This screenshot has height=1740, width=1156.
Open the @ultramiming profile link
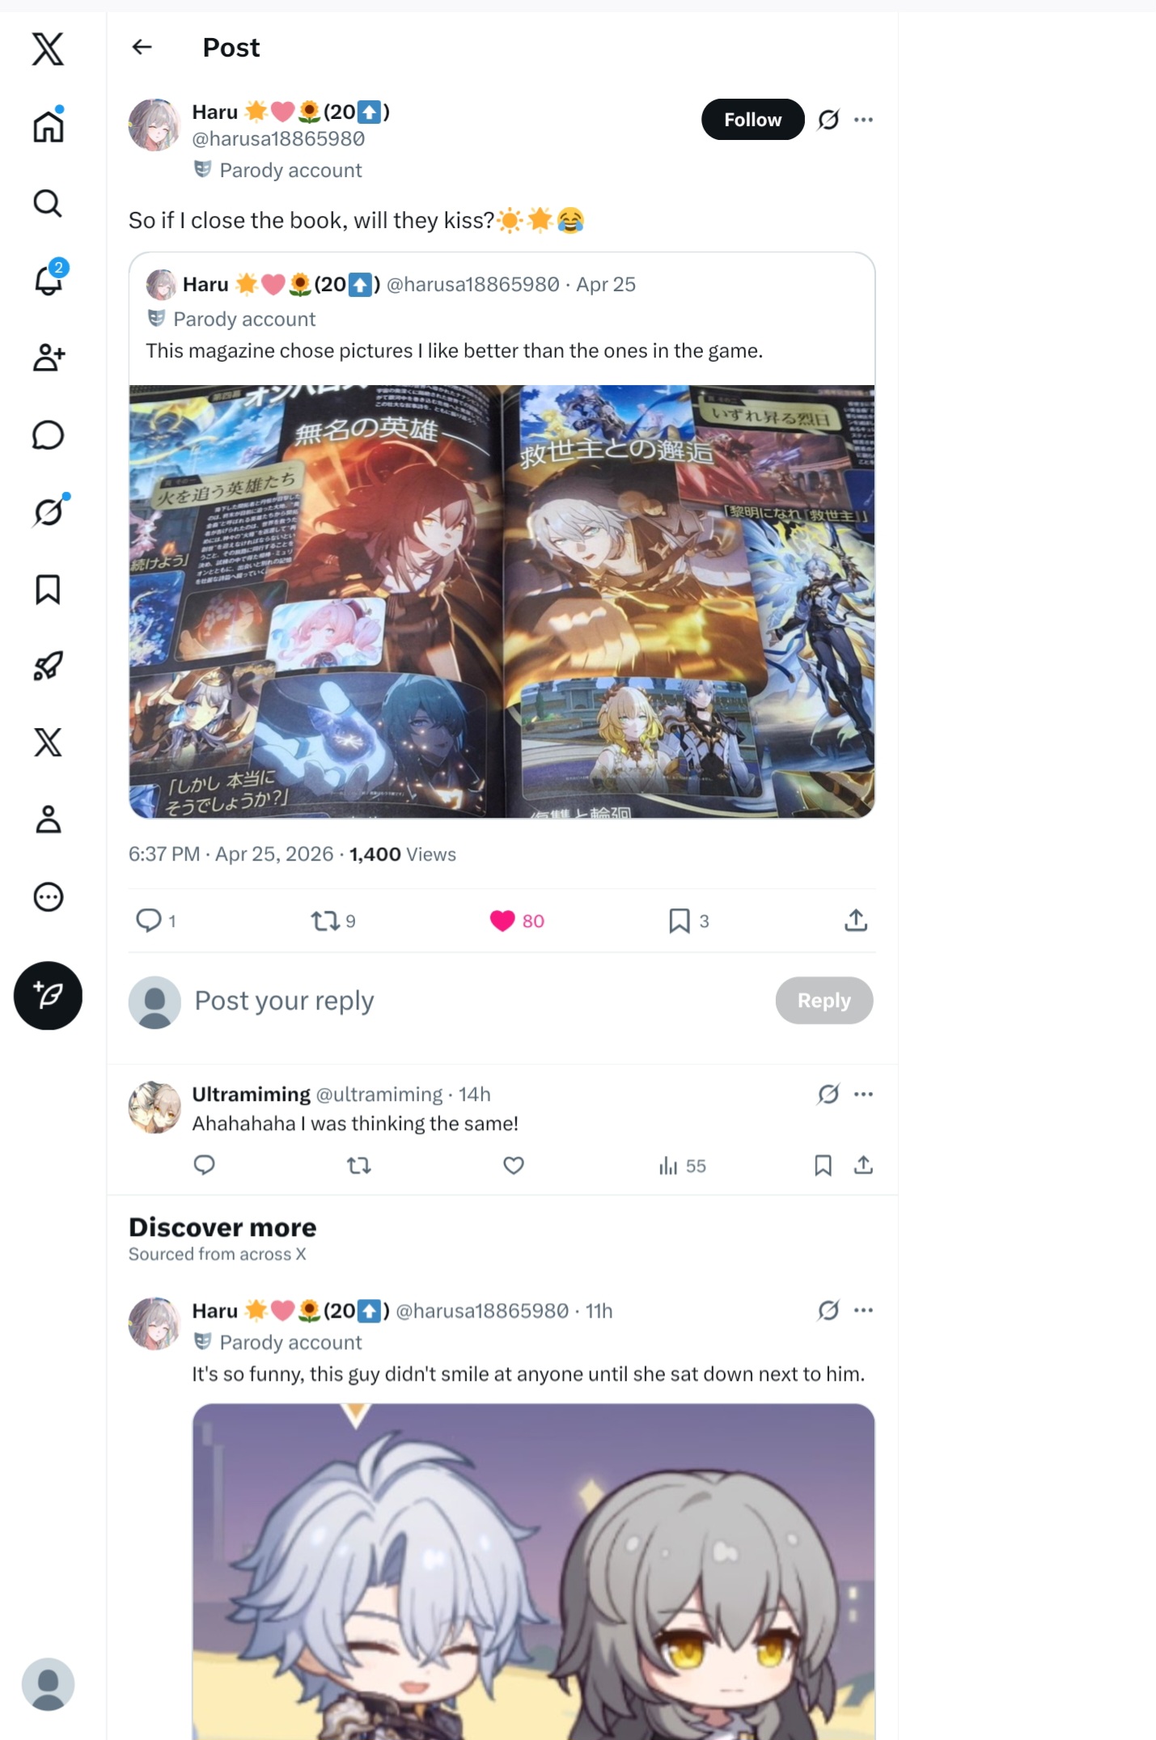379,1094
